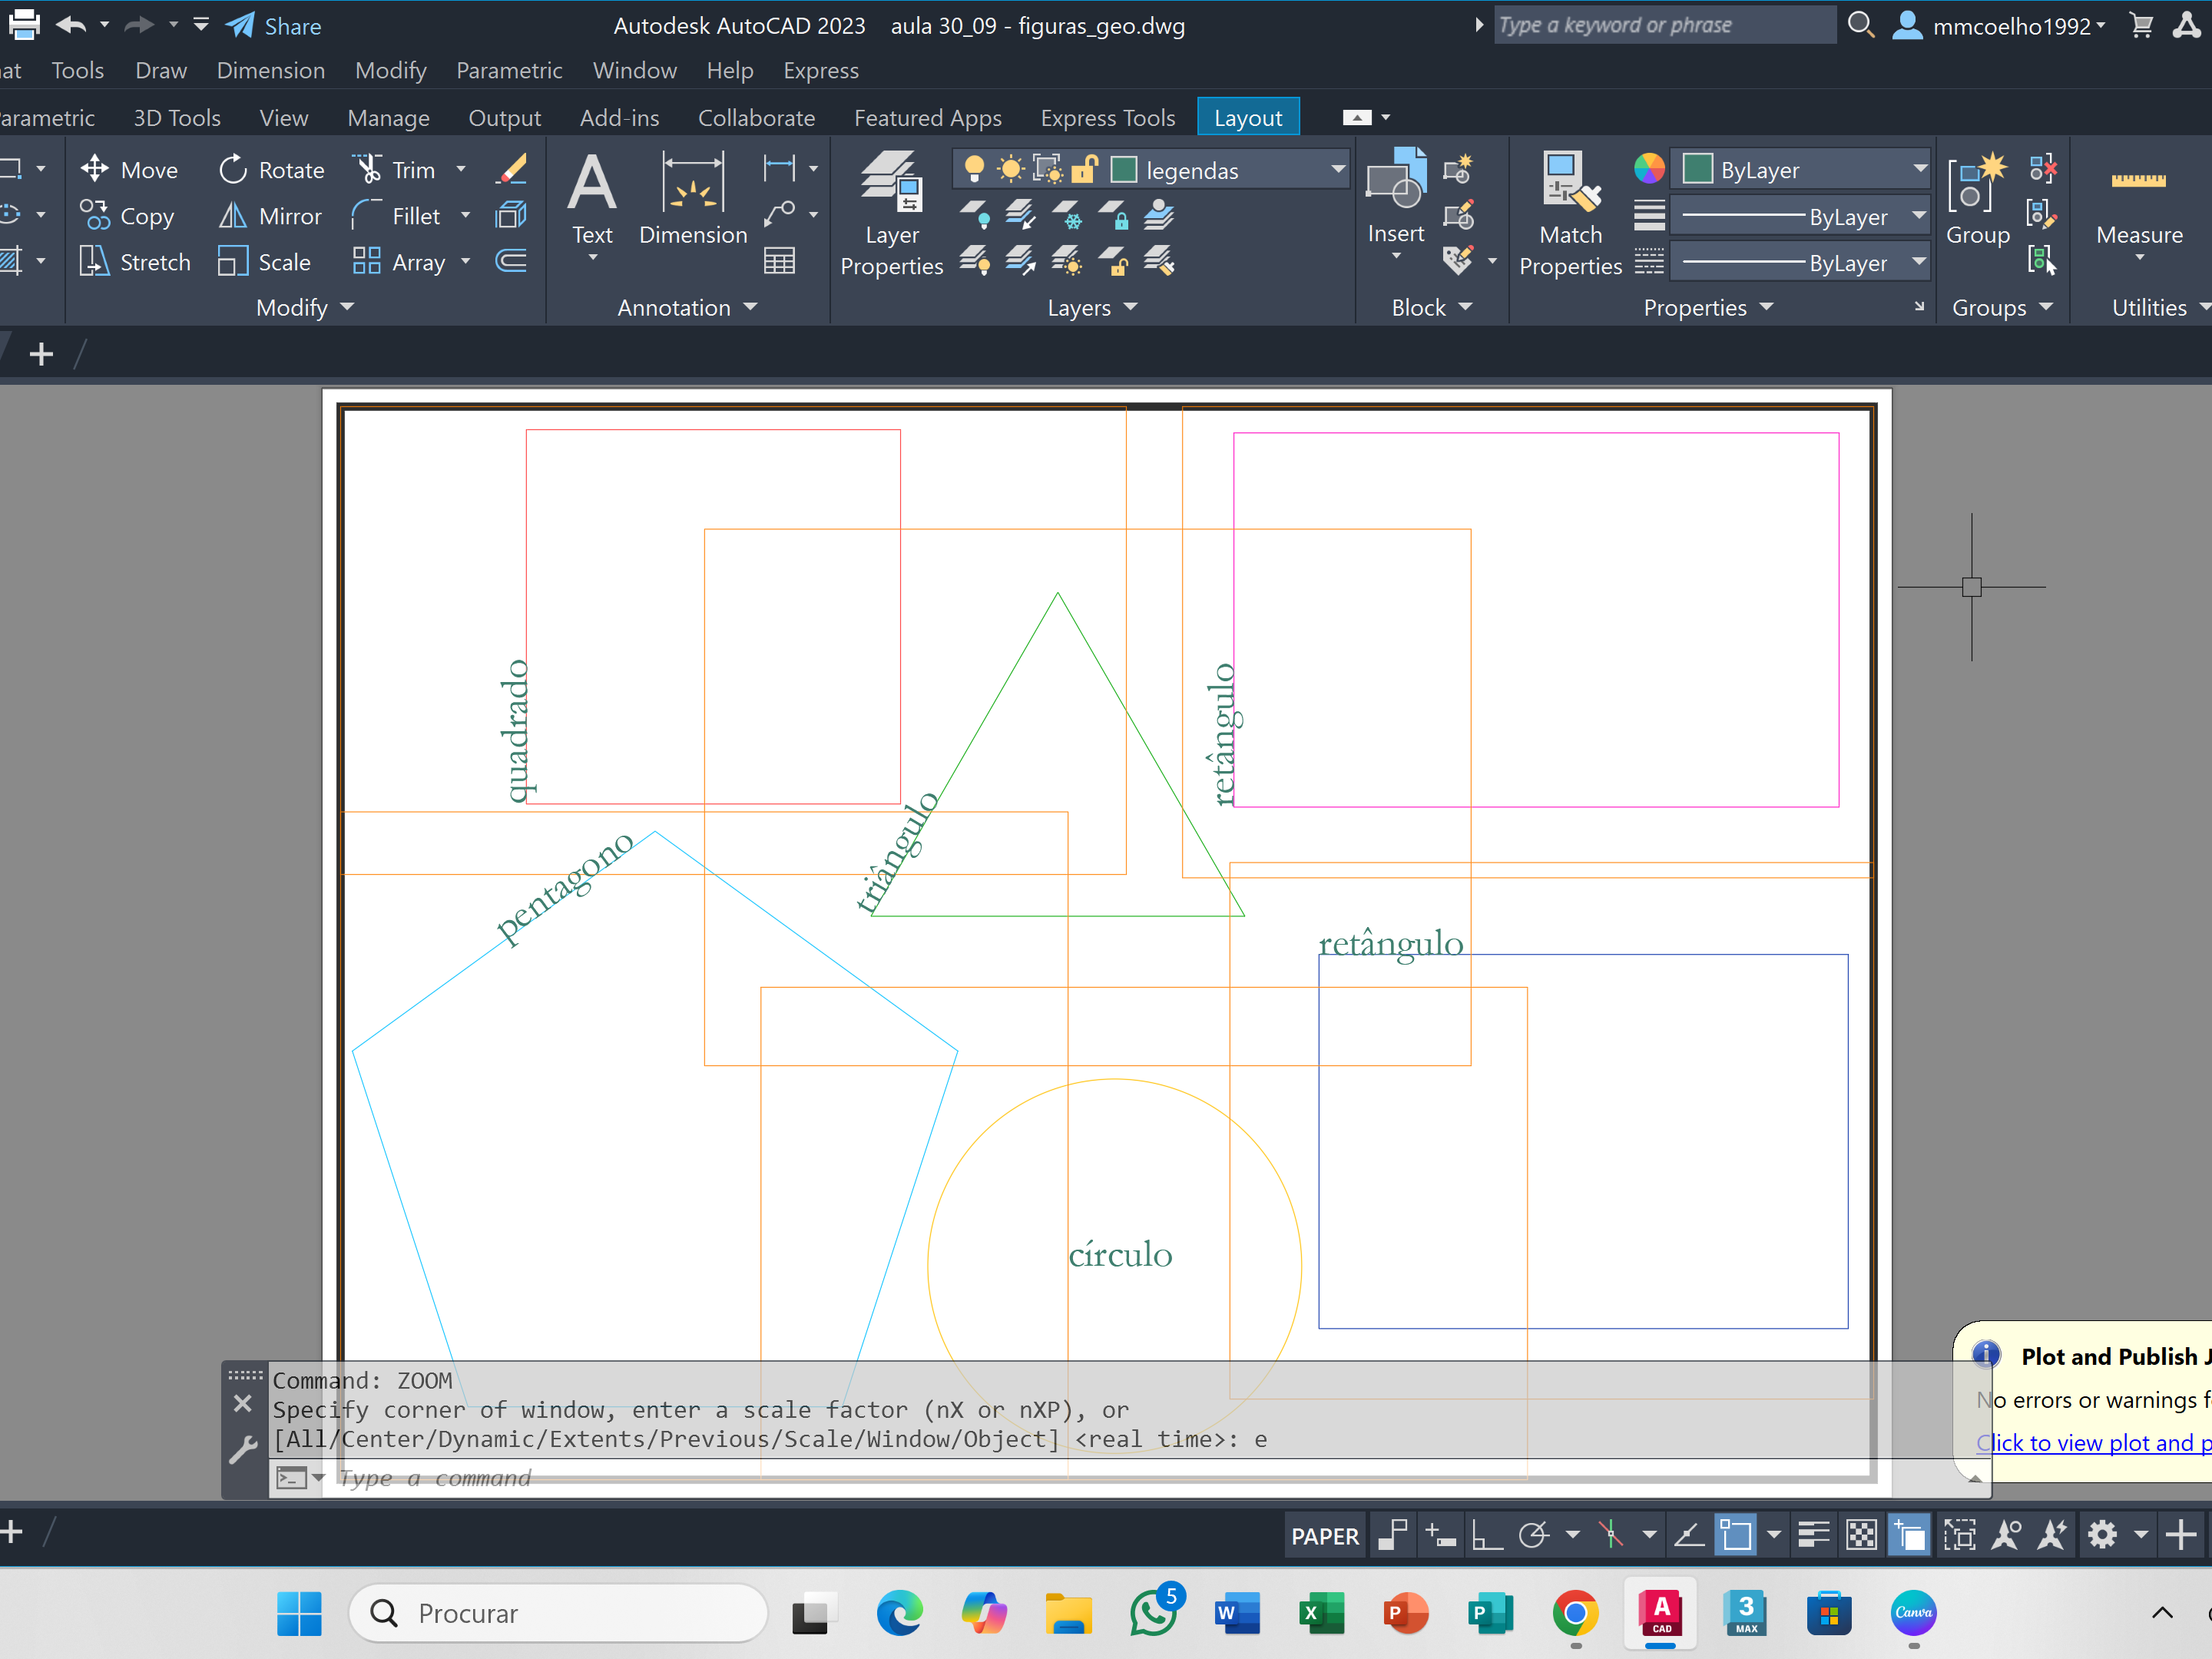Expand the Modify panel
The image size is (2212, 1659).
coord(305,308)
